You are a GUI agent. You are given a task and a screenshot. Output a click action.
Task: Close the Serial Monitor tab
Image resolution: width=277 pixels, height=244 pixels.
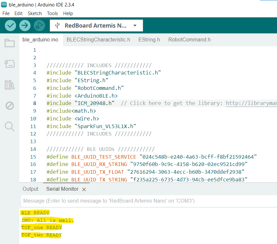pos(84,189)
